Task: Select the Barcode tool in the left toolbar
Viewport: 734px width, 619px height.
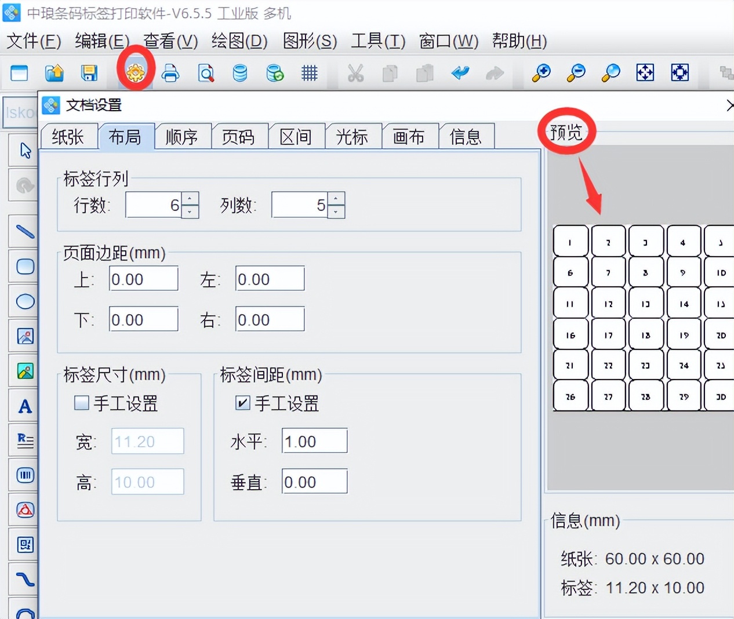Action: click(24, 475)
